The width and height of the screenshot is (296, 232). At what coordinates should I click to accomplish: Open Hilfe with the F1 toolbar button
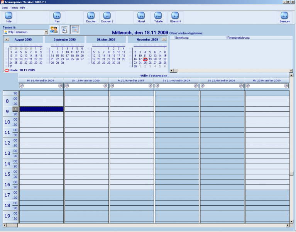coord(9,17)
